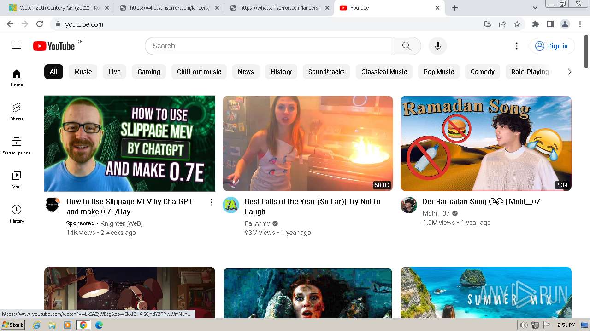Click the install/download icon in address bar
The image size is (590, 331).
488,24
